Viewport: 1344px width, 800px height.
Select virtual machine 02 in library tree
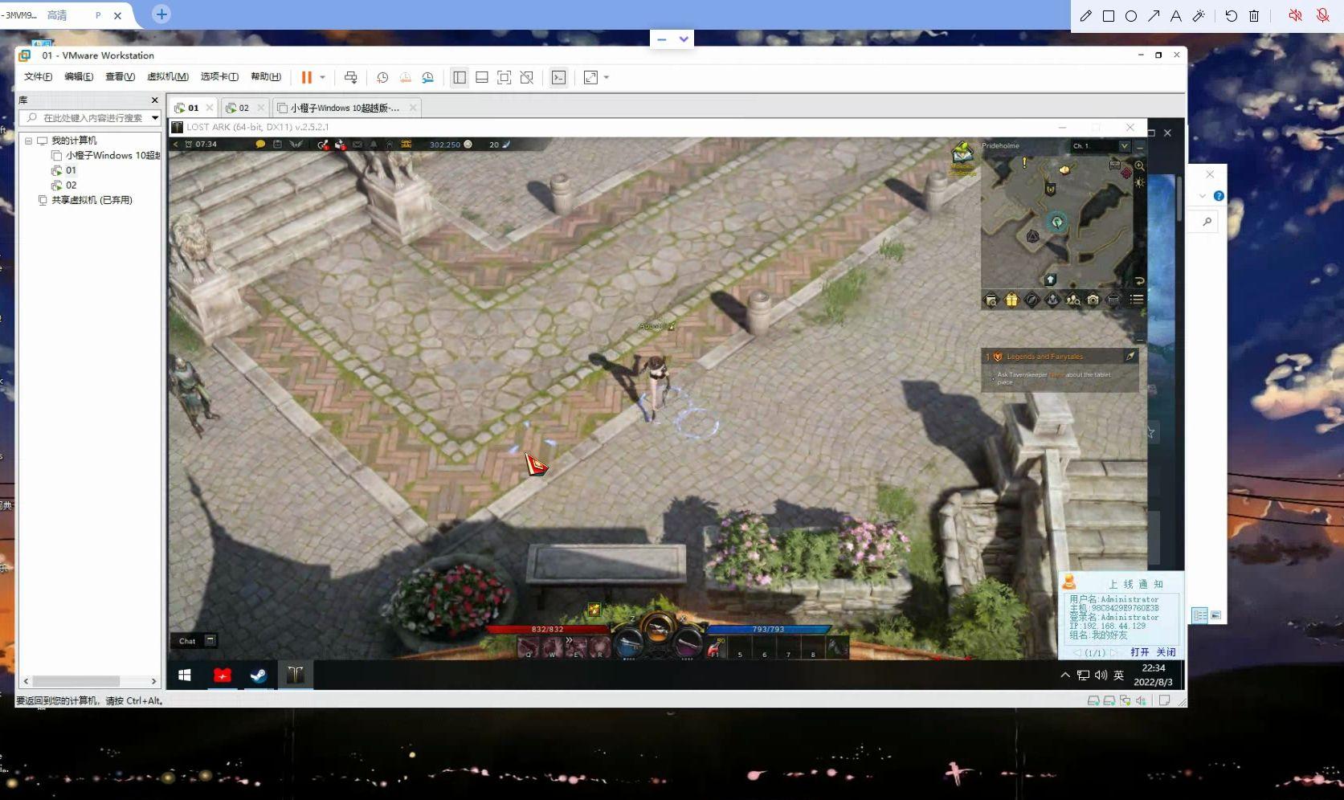(64, 186)
